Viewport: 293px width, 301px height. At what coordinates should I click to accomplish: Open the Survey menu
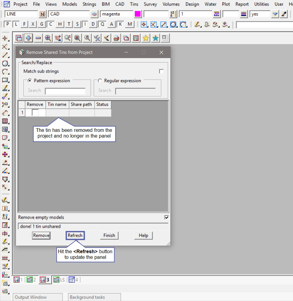150,4
